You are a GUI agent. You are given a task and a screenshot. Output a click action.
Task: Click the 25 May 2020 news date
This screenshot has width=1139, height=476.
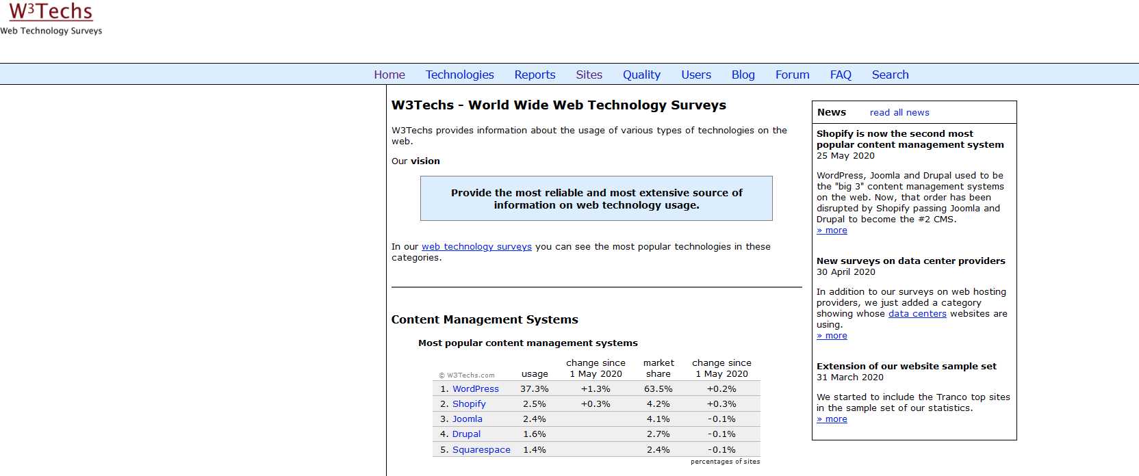[845, 155]
